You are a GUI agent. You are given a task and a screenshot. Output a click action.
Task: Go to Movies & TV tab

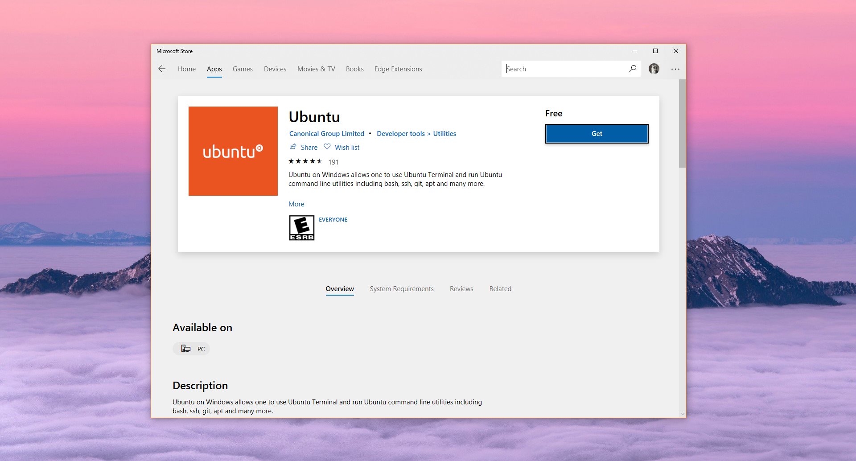[316, 69]
